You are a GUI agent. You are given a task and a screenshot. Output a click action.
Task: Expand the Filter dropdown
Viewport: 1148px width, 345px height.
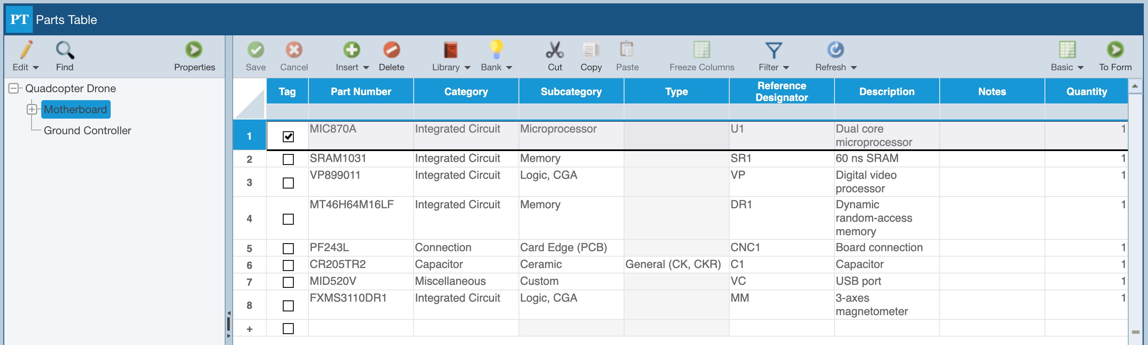[x=785, y=67]
